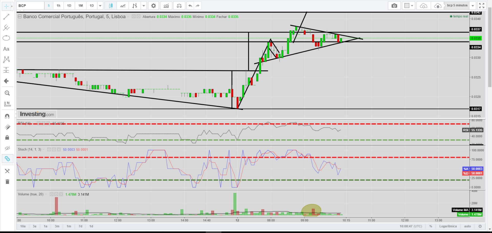Open Stoch indicator settings gear
The image size is (492, 233).
tap(54, 150)
